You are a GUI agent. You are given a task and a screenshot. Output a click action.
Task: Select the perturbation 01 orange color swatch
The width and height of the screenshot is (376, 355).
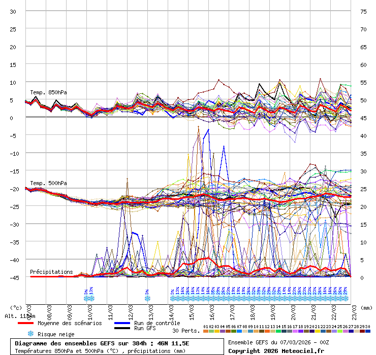click(206, 331)
